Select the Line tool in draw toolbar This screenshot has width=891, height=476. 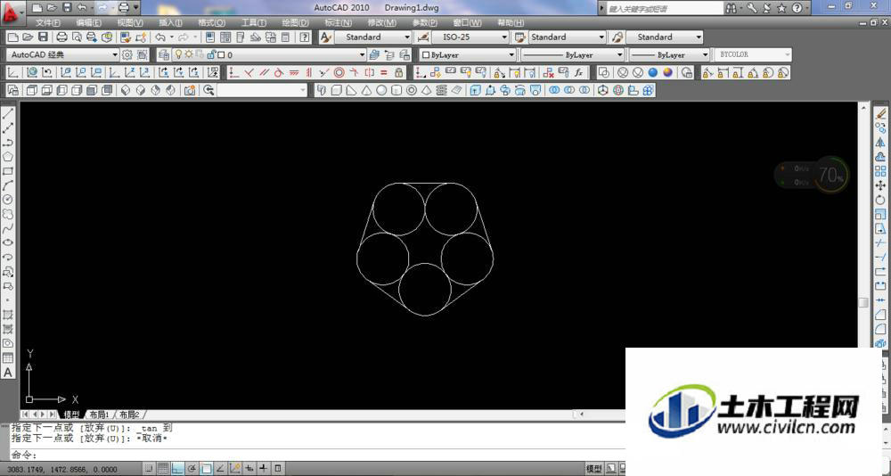pos(8,114)
